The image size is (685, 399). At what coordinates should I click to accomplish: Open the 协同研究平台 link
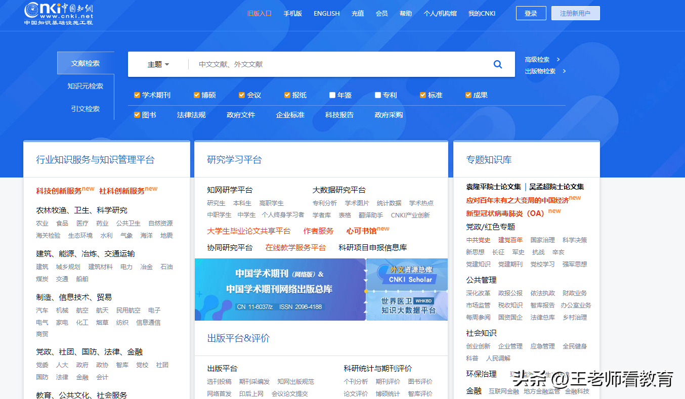tap(230, 248)
